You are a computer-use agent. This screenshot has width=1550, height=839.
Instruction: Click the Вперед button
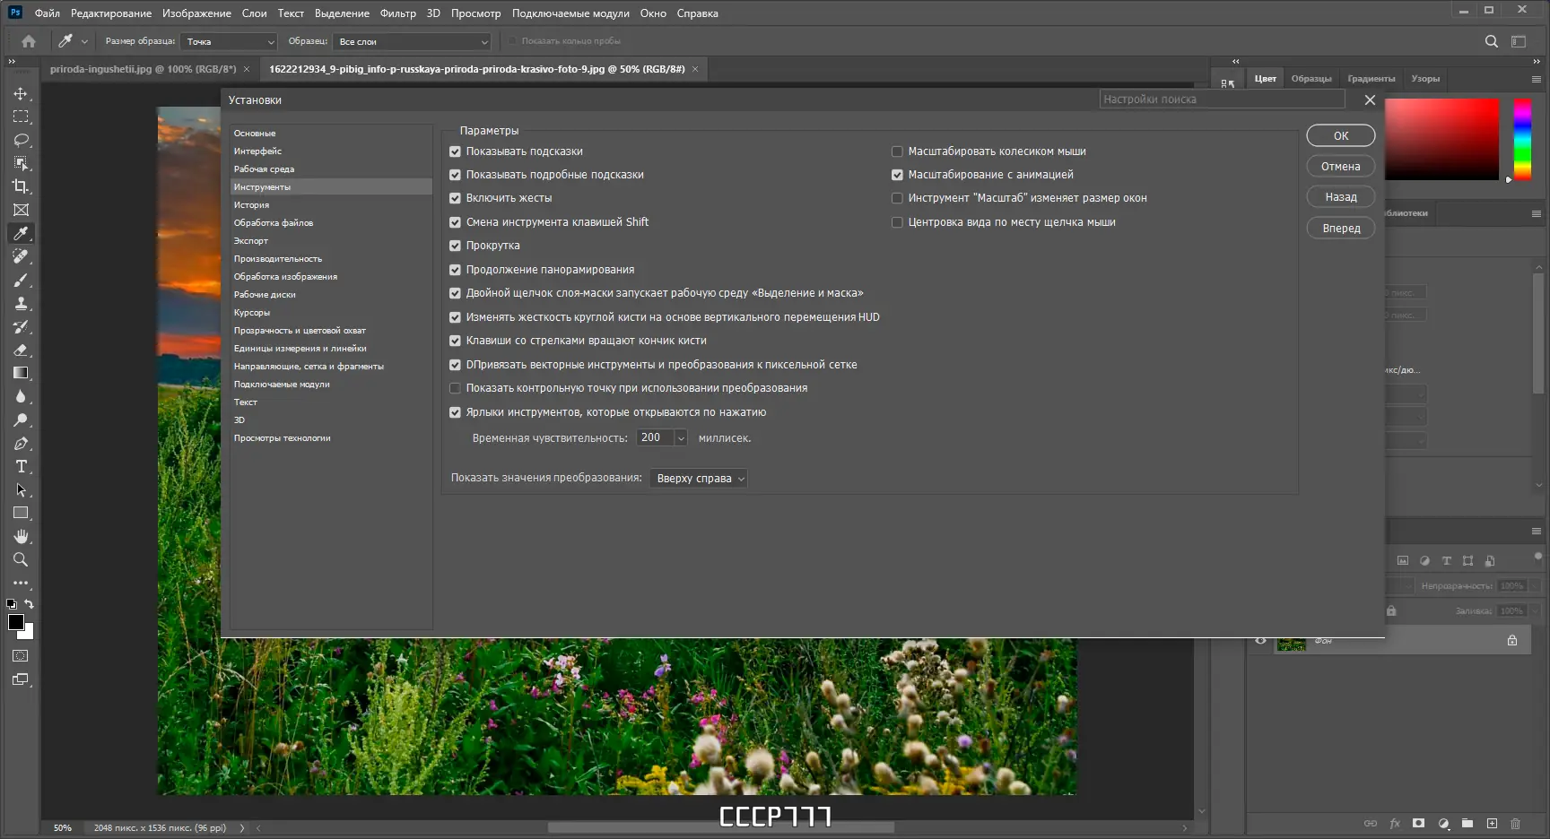click(x=1341, y=229)
